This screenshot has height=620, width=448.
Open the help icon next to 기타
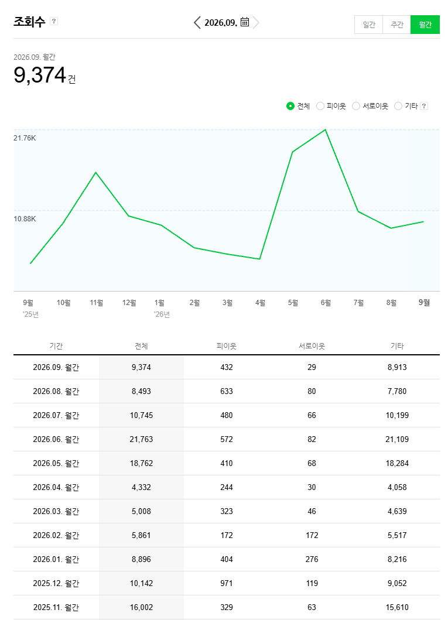pyautogui.click(x=424, y=106)
